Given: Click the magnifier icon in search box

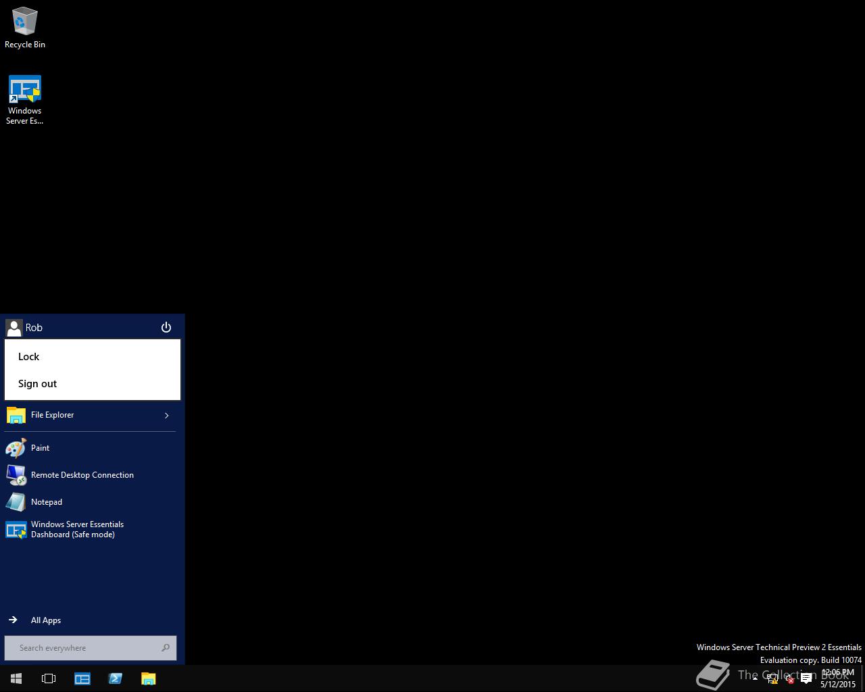Looking at the screenshot, I should pyautogui.click(x=166, y=648).
